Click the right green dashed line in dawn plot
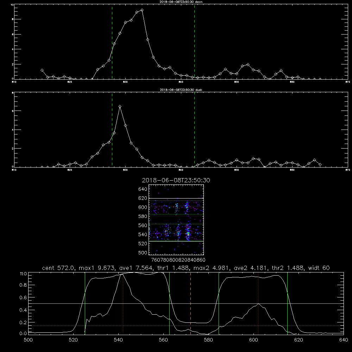The width and height of the screenshot is (352, 352). click(x=194, y=42)
